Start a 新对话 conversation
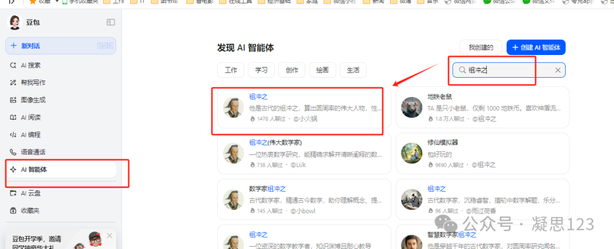Image resolution: width=614 pixels, height=249 pixels. click(x=61, y=46)
